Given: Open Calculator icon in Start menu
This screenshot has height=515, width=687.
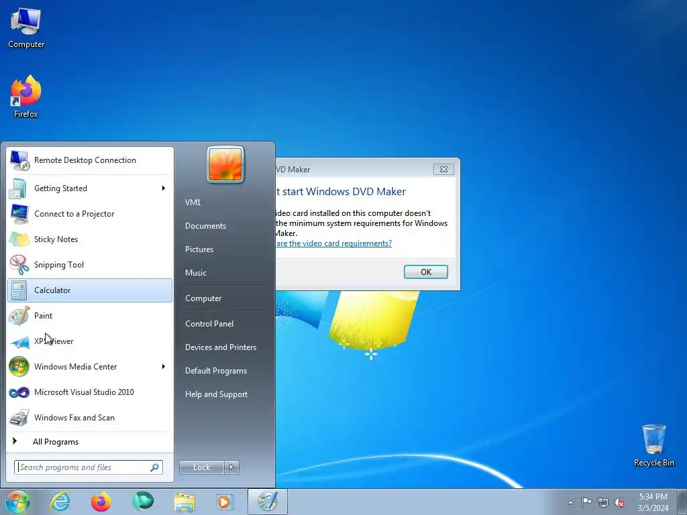Looking at the screenshot, I should pos(19,290).
